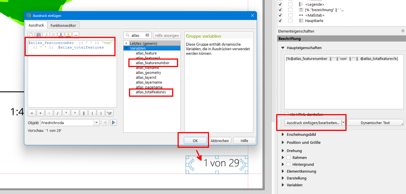The image size is (406, 194).
Task: Enable the Rahmen checkbox
Action: pos(288,157)
